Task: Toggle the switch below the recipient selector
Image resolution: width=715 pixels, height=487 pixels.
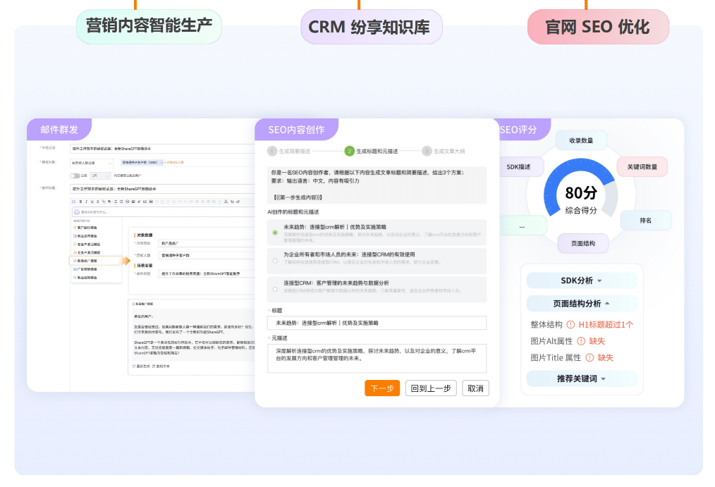Action: [x=75, y=175]
